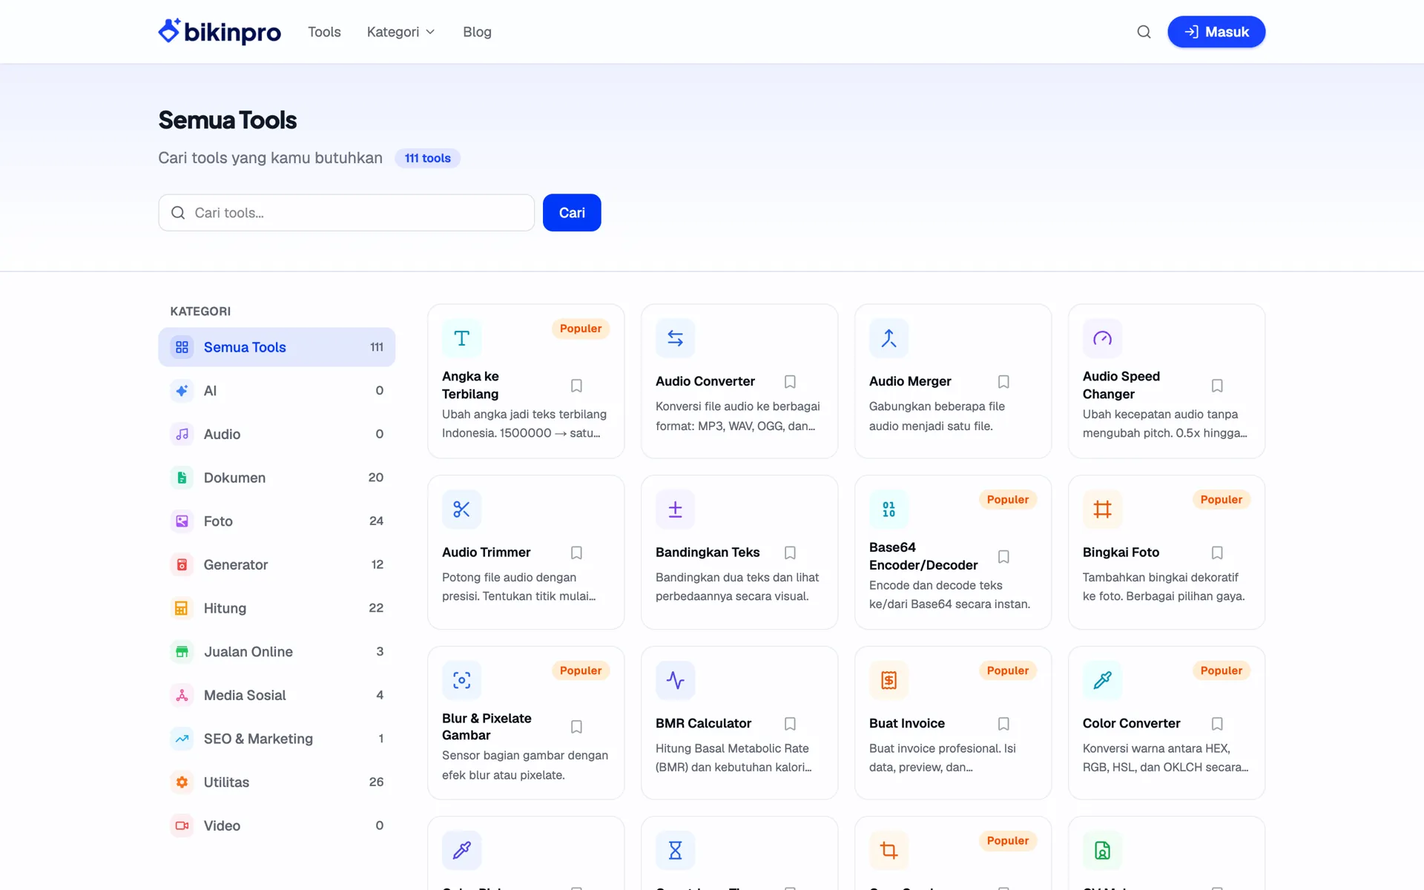Image resolution: width=1424 pixels, height=890 pixels.
Task: Open the bikinpro logo home link
Action: tap(220, 32)
